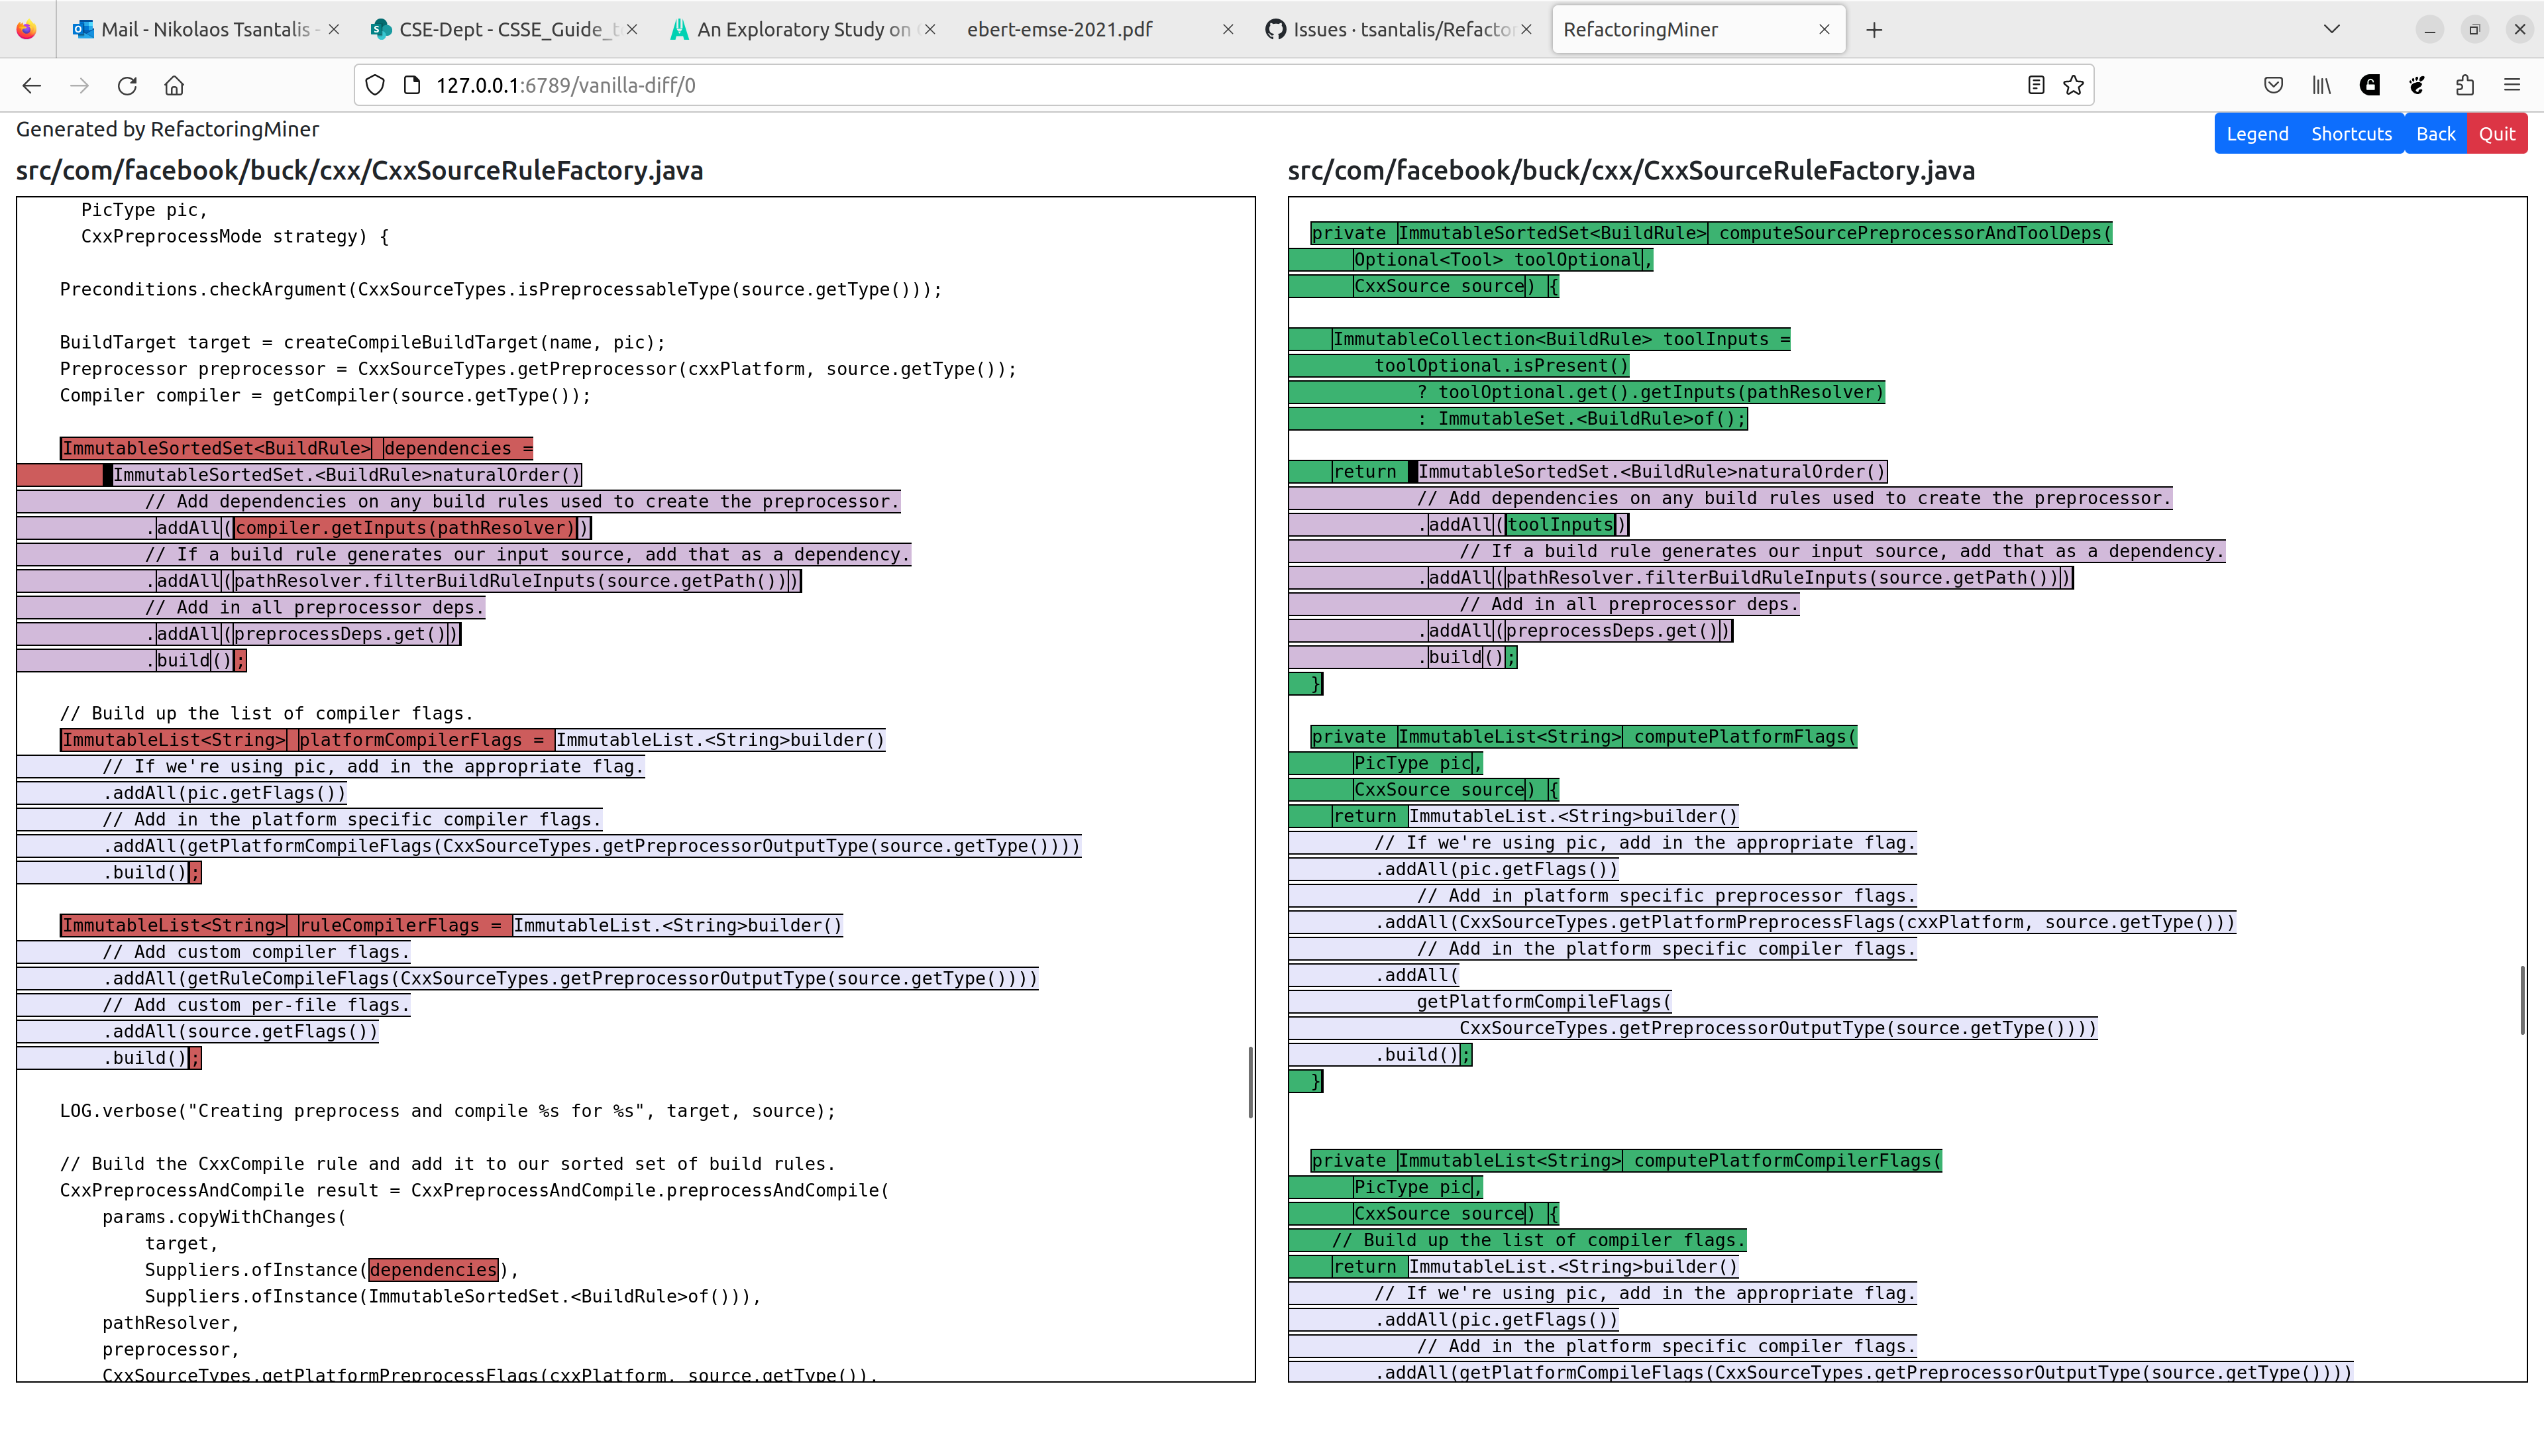Open the Firefox home page
Screen dimensions: 2544x1431
pos(174,85)
